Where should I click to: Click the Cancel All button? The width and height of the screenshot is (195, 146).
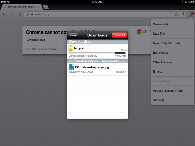(119, 35)
